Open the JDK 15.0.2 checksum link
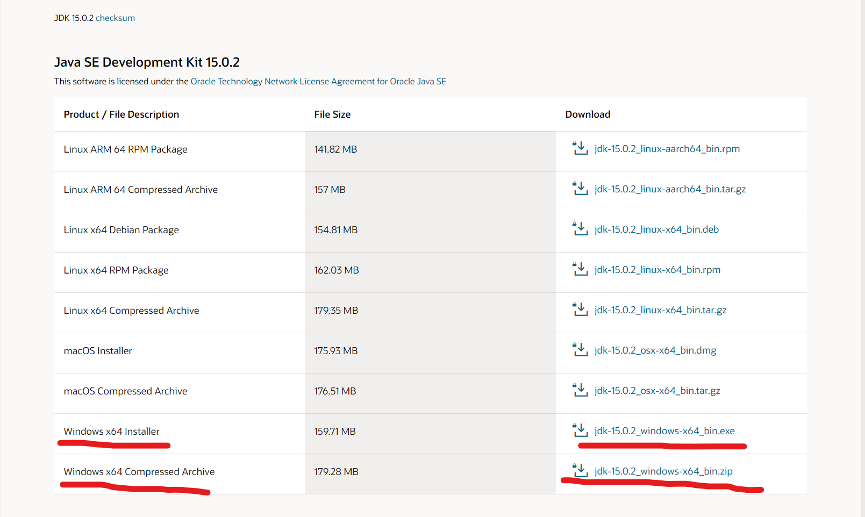 [115, 18]
